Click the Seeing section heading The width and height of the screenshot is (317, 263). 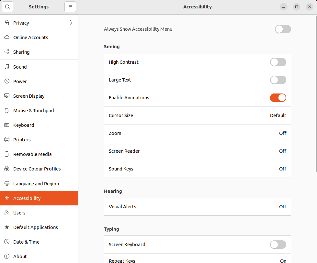click(112, 47)
